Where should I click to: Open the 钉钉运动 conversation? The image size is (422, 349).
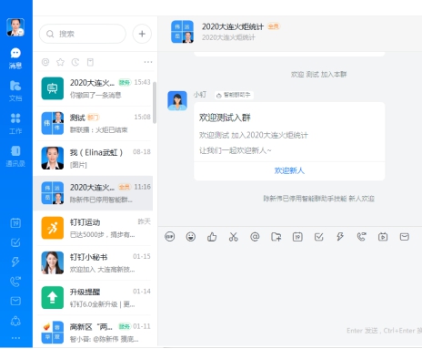94,228
